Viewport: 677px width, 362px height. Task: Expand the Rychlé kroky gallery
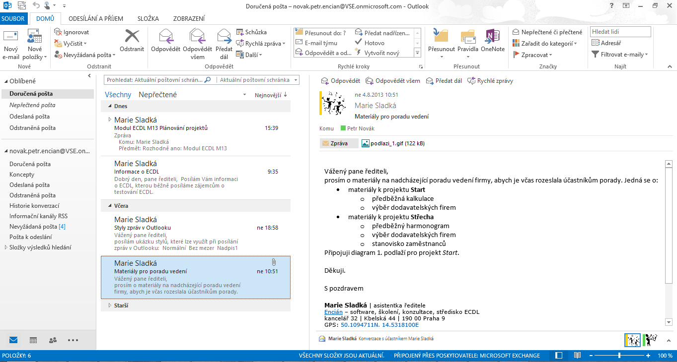click(x=417, y=53)
